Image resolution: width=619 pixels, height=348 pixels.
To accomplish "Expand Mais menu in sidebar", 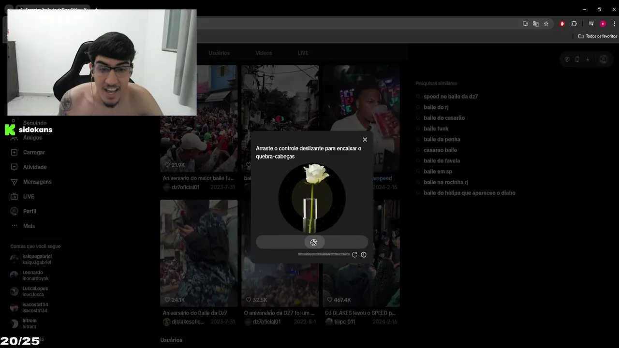I will click(x=29, y=226).
